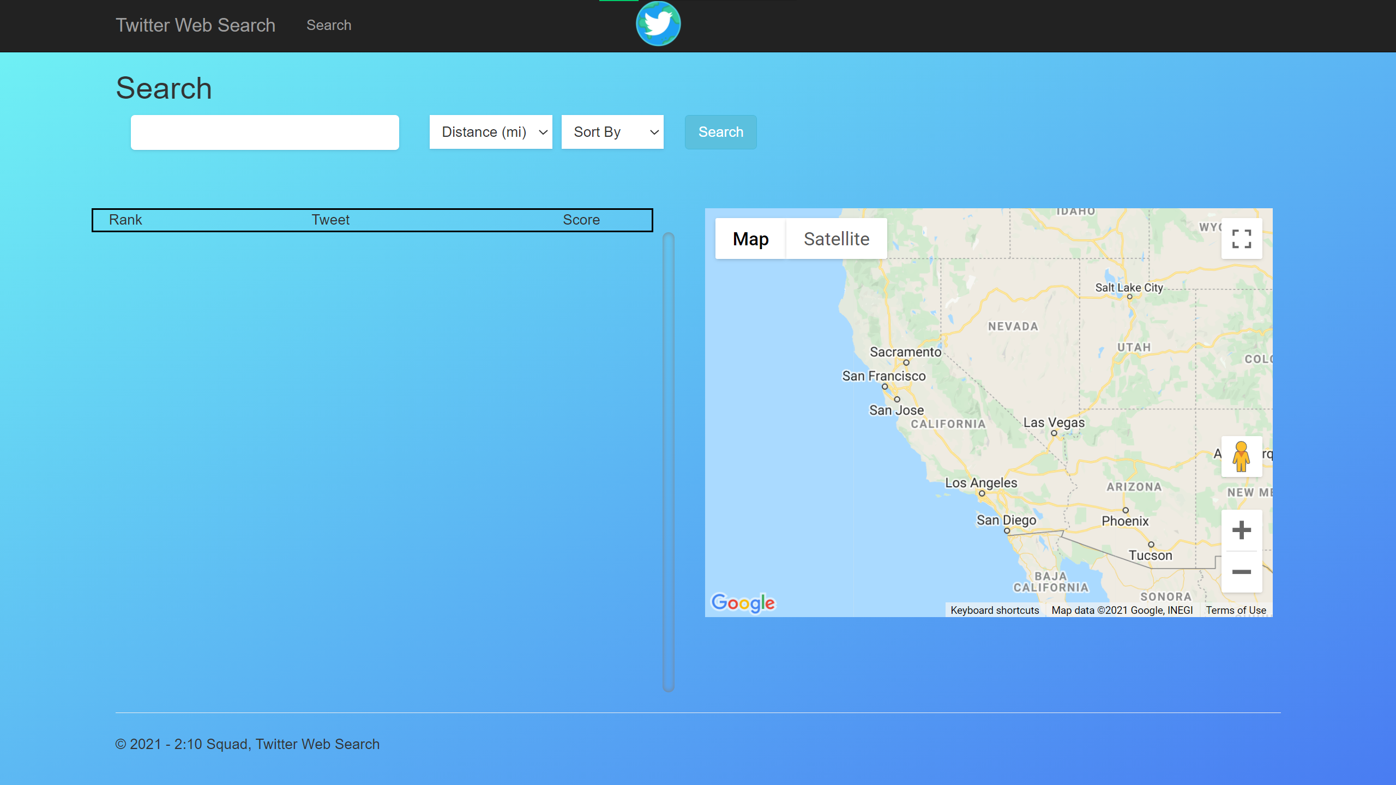Click the Los Angeles city label

980,482
